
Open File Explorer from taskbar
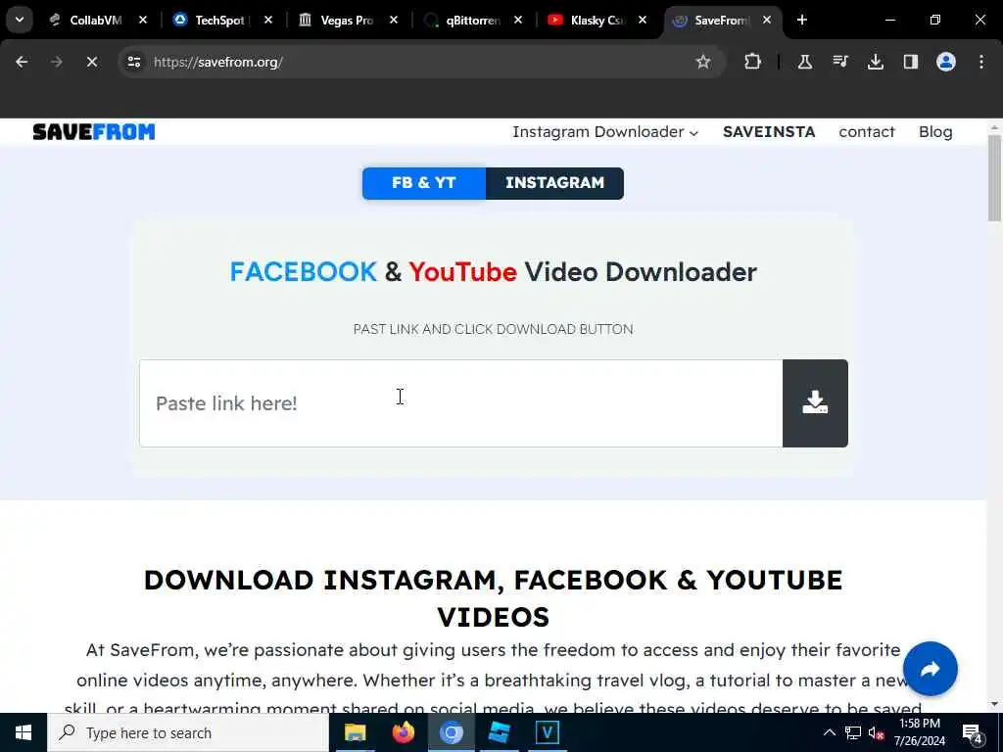355,732
